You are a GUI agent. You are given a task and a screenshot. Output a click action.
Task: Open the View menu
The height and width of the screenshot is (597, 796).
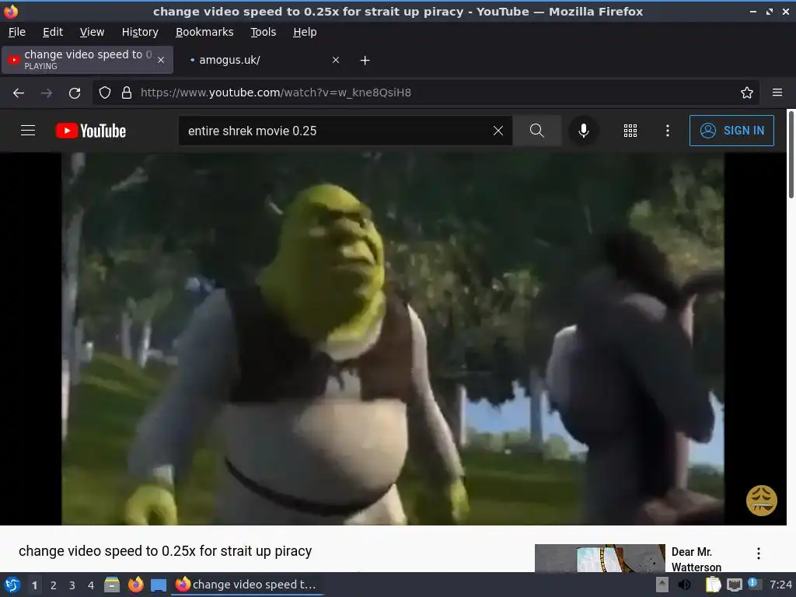pyautogui.click(x=92, y=32)
